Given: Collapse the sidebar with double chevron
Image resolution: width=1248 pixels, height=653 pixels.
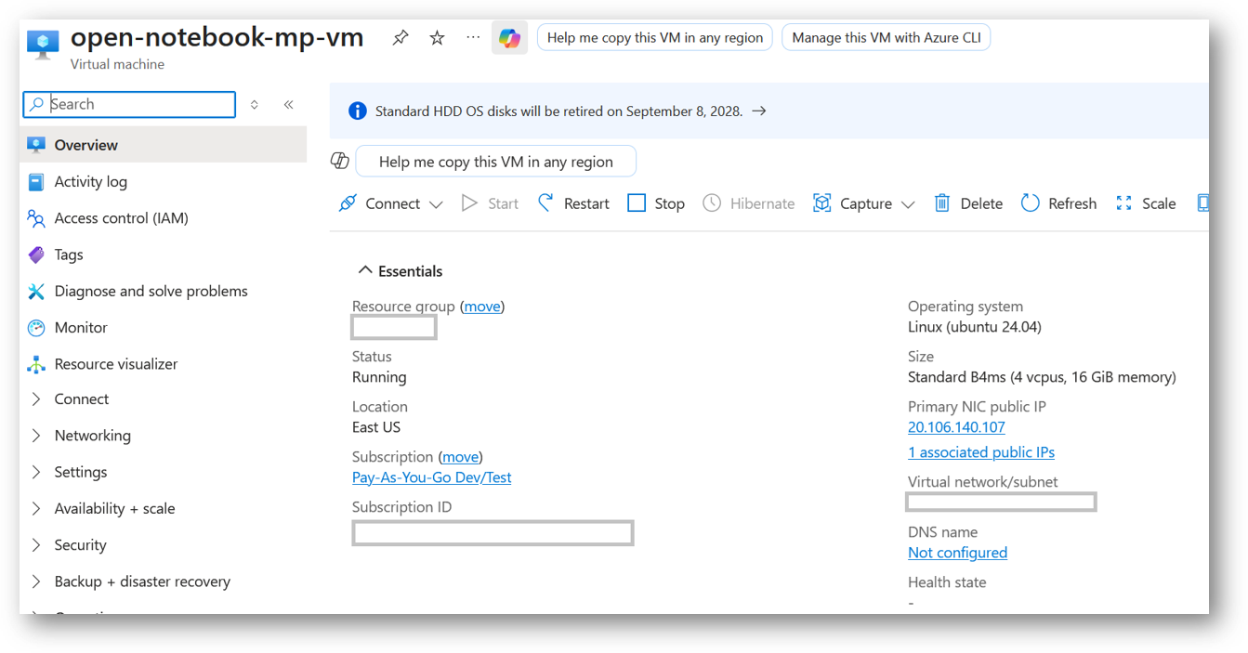Looking at the screenshot, I should tap(289, 104).
